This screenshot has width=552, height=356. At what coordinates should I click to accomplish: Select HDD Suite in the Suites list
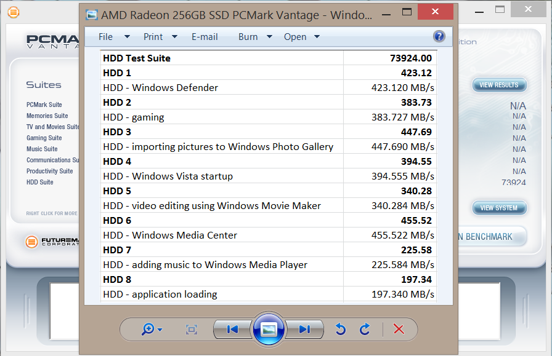point(40,182)
